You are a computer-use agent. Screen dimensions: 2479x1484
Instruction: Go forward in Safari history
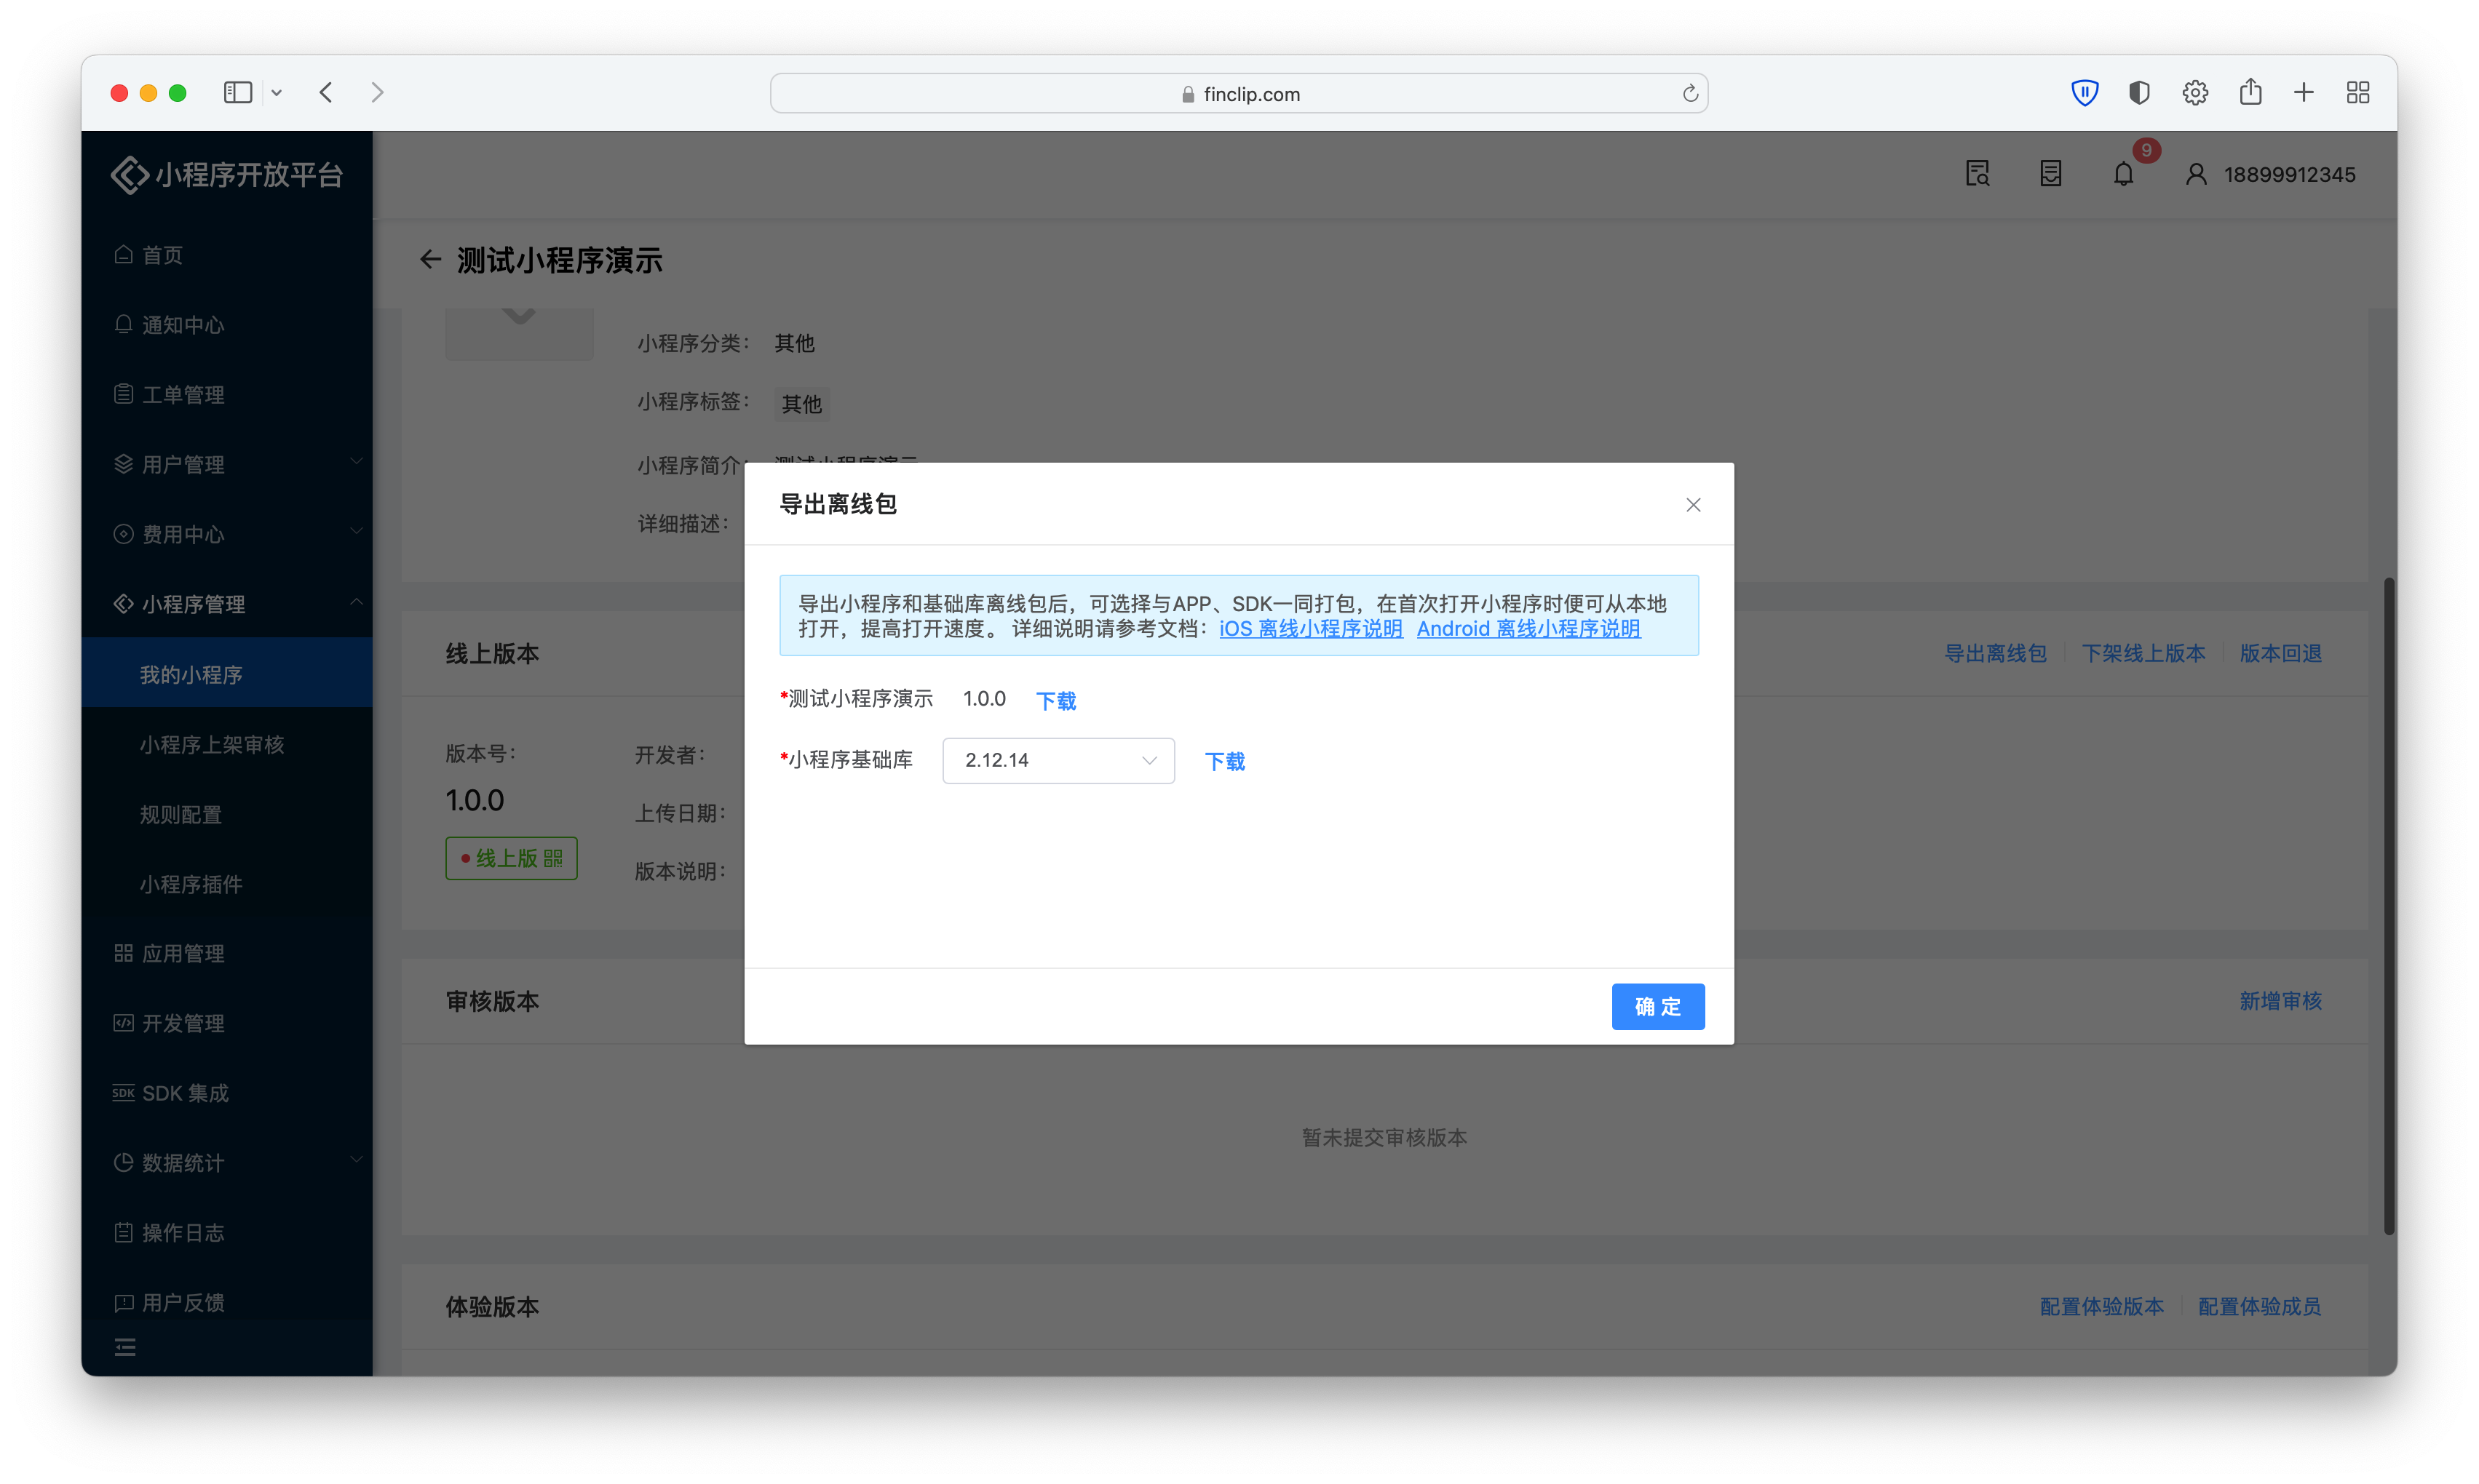pyautogui.click(x=377, y=93)
